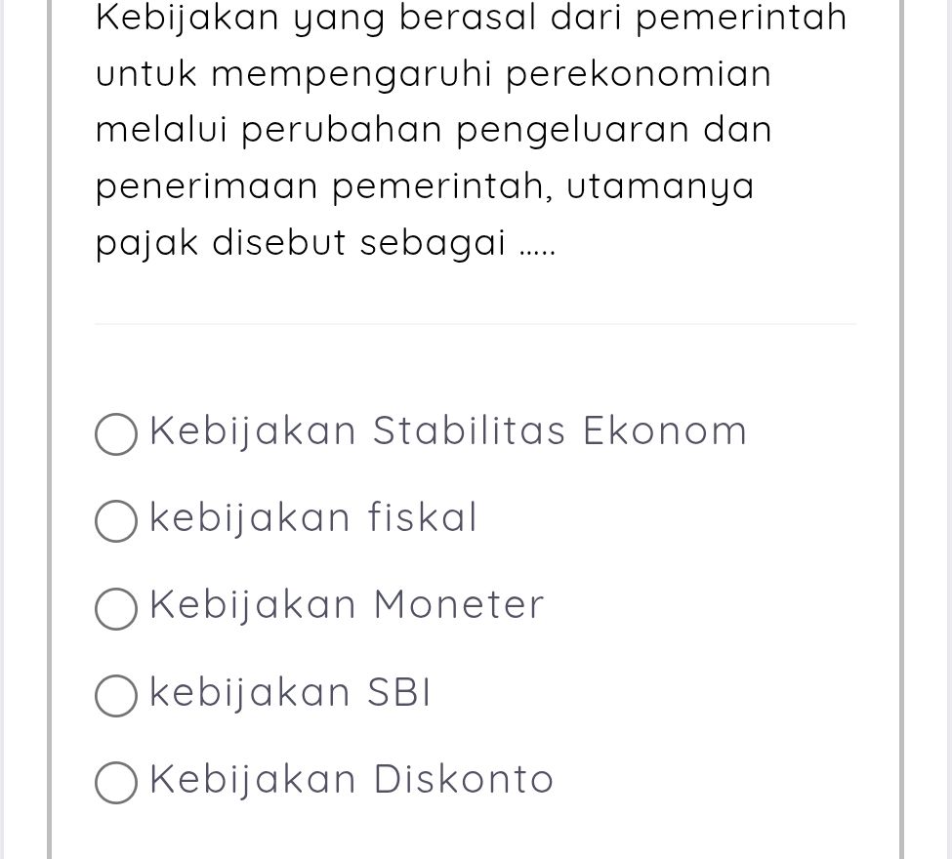
Task: Choose "Kebijakan Stabilitas Ekonom" as your answer
Action: point(115,433)
